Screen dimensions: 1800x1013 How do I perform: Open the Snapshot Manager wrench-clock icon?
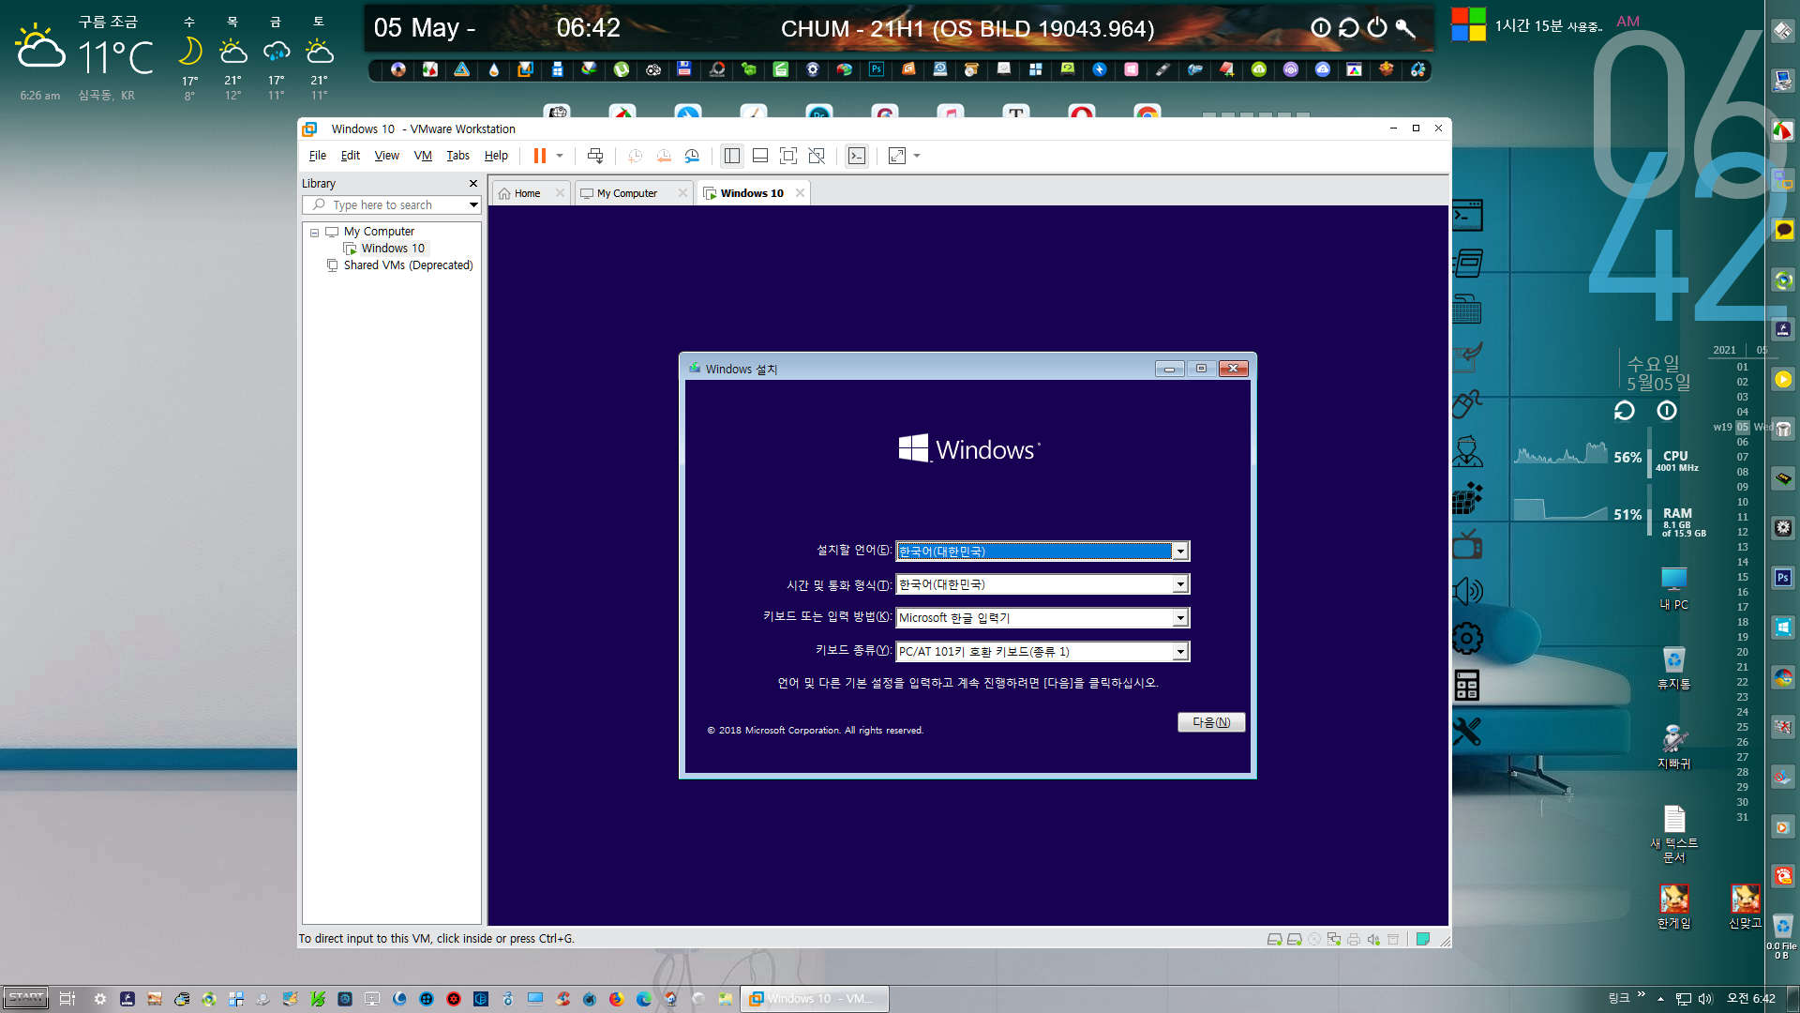(692, 156)
